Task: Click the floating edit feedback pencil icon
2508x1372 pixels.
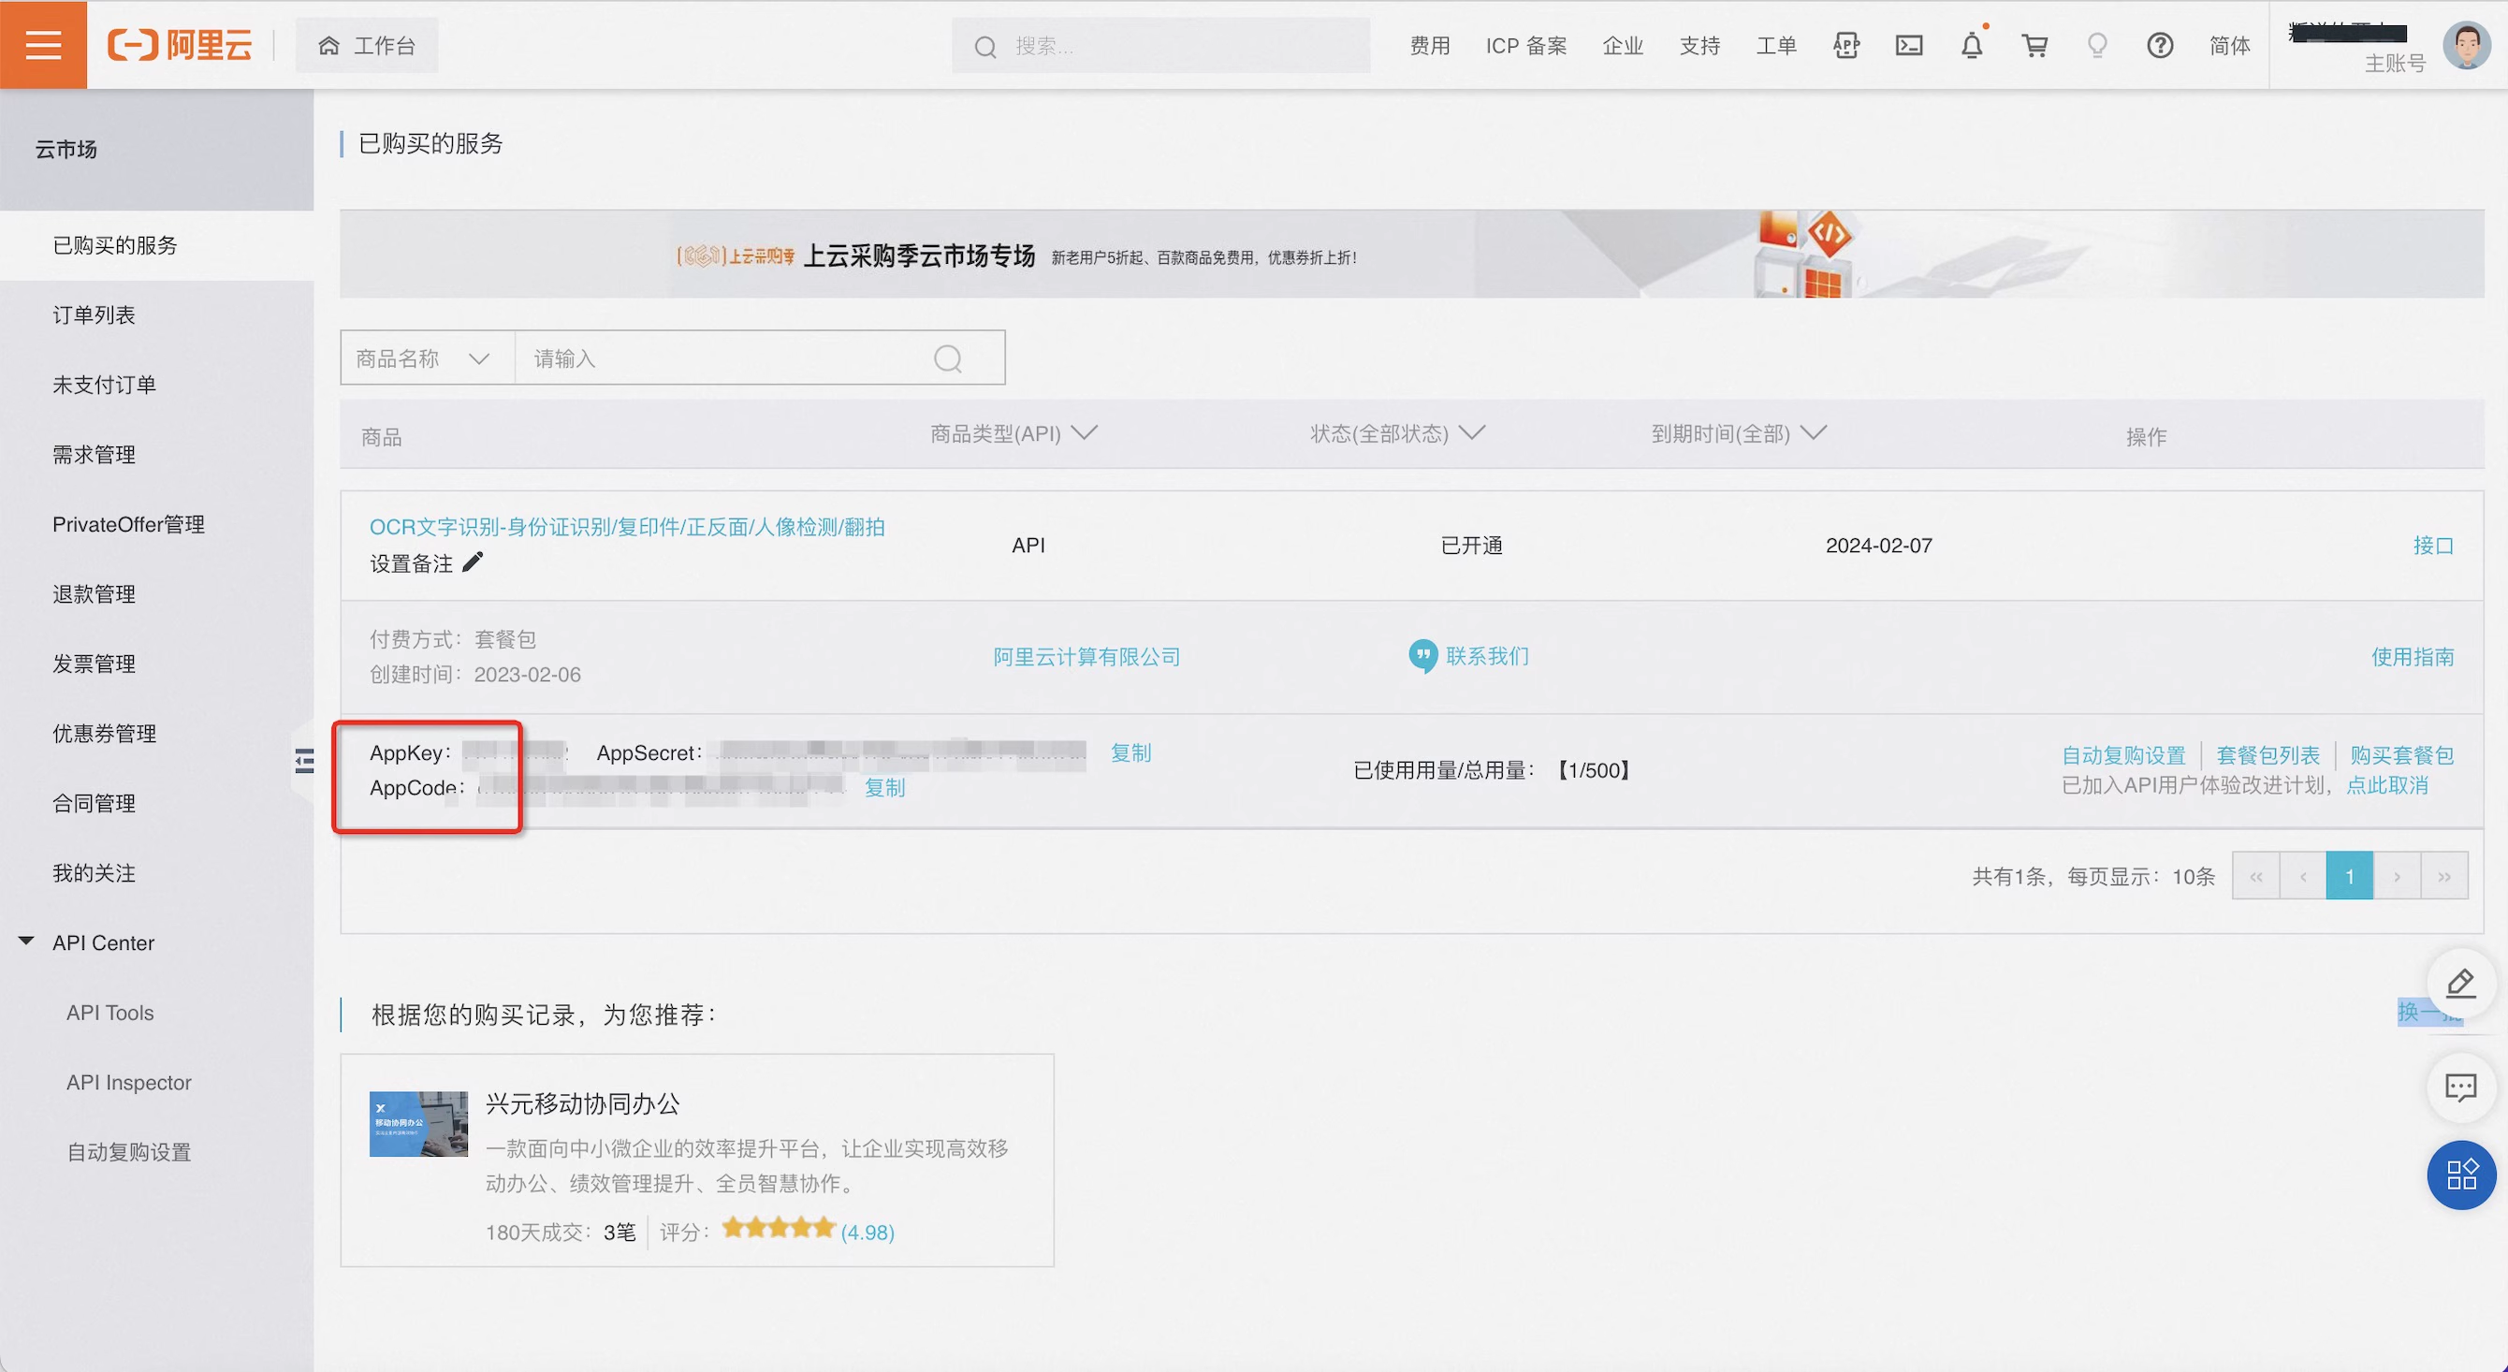Action: click(2460, 983)
